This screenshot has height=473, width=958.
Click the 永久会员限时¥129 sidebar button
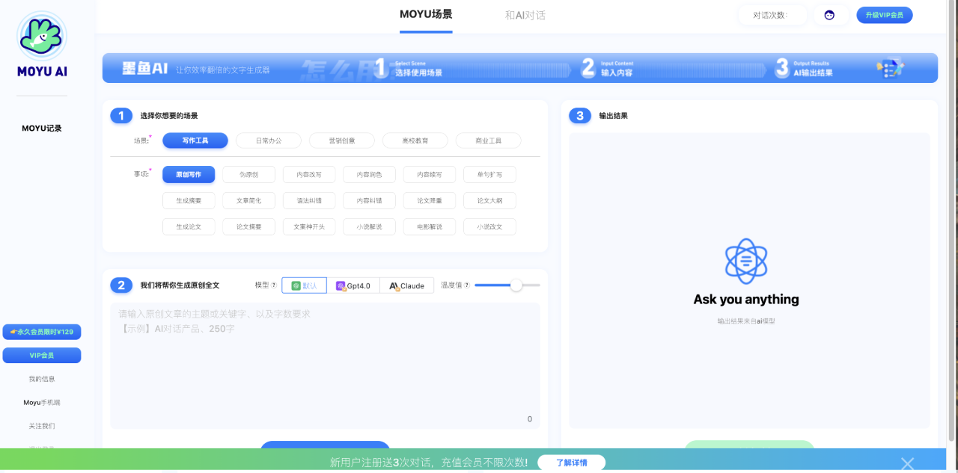(x=42, y=332)
